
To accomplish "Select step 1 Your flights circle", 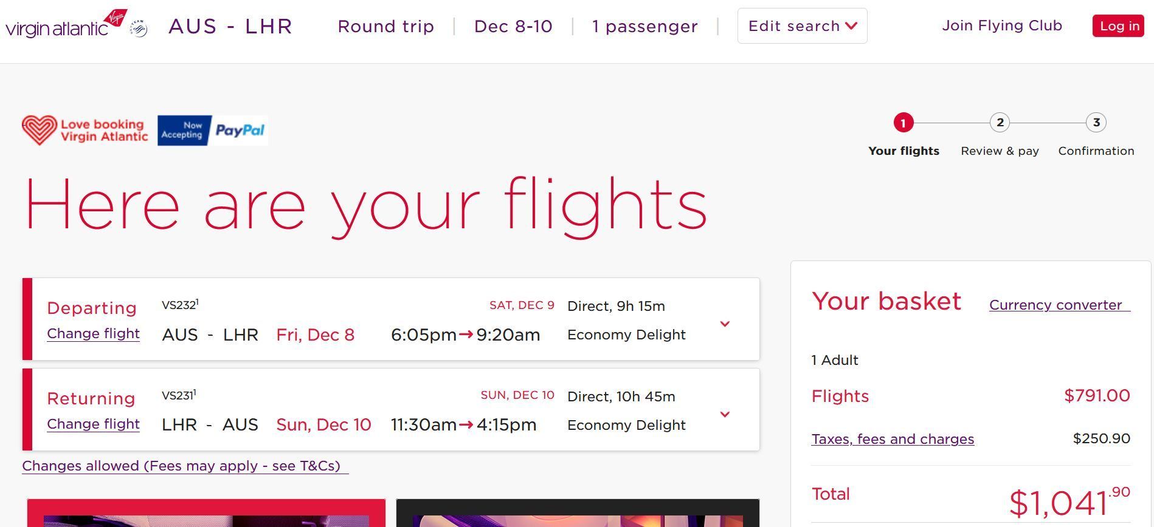I will coord(903,123).
